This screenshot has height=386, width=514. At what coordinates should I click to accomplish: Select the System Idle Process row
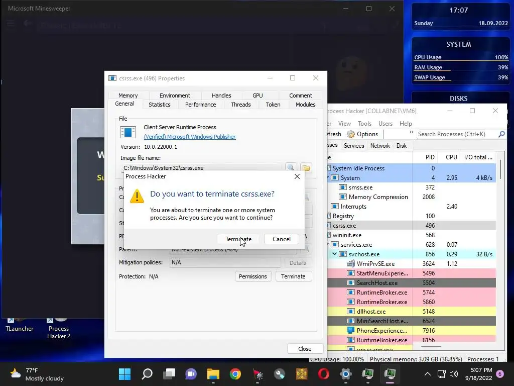(x=412, y=168)
